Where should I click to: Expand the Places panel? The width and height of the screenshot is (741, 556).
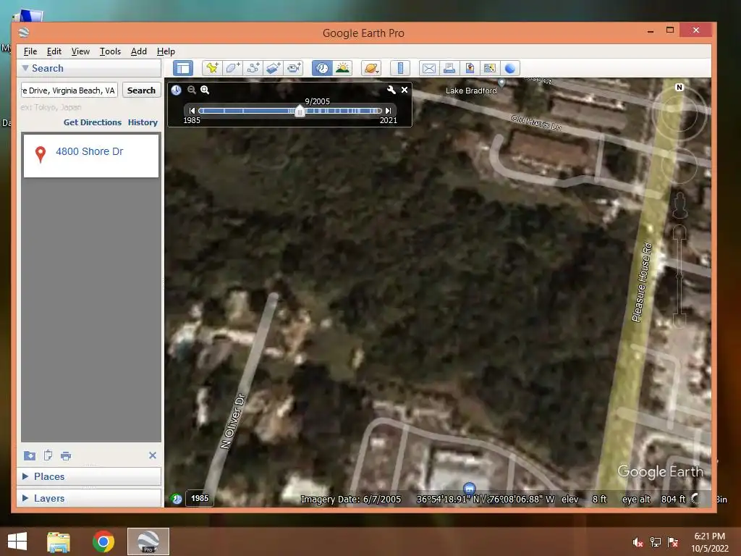[x=25, y=476]
